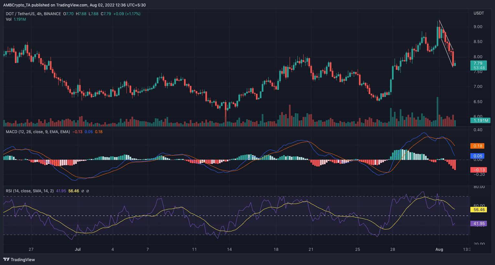Viewport: 495px width, 265px height.
Task: Click the 27 date label on time axis
Action: tap(31, 249)
